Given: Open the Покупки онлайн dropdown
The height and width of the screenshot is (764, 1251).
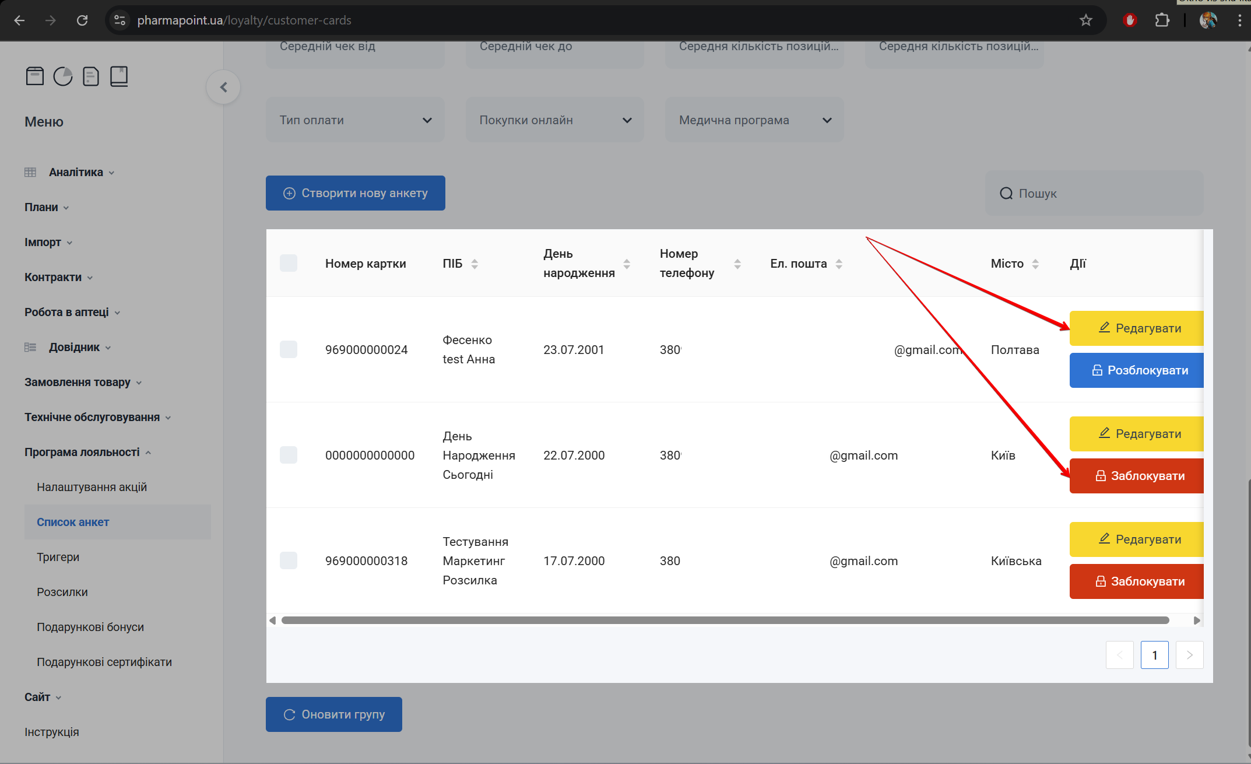Looking at the screenshot, I should (x=555, y=120).
